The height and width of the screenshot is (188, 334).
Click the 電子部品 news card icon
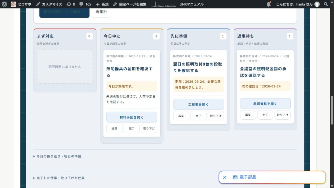click(235, 177)
